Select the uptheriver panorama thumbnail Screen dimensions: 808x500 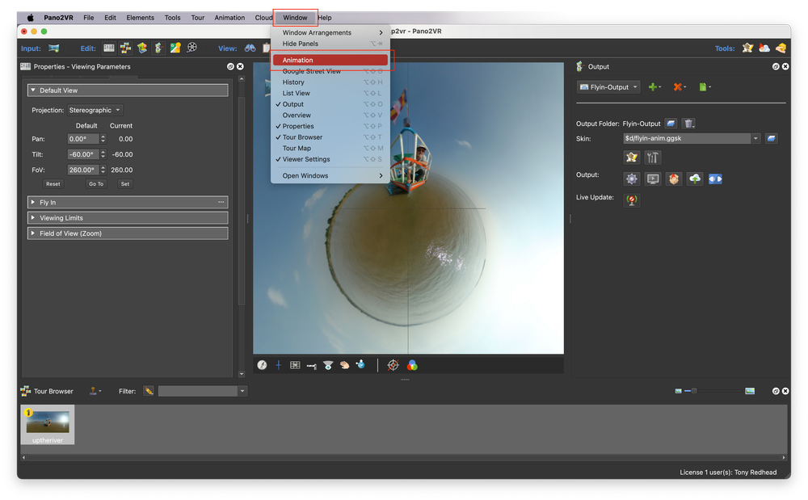(x=48, y=424)
